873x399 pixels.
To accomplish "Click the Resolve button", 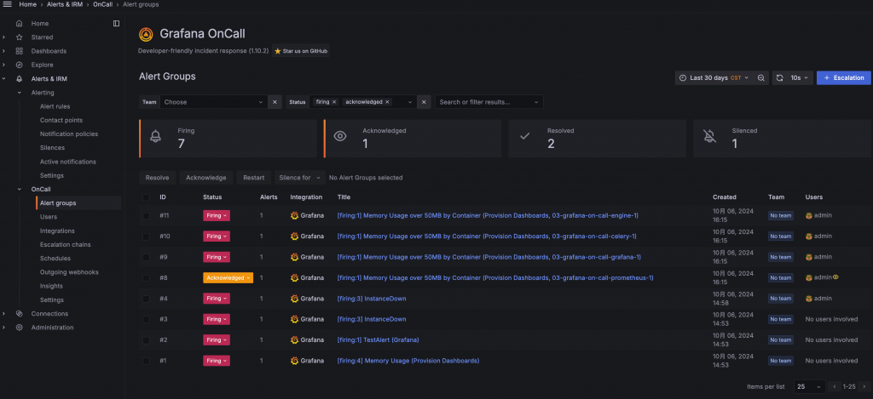I will pos(157,178).
